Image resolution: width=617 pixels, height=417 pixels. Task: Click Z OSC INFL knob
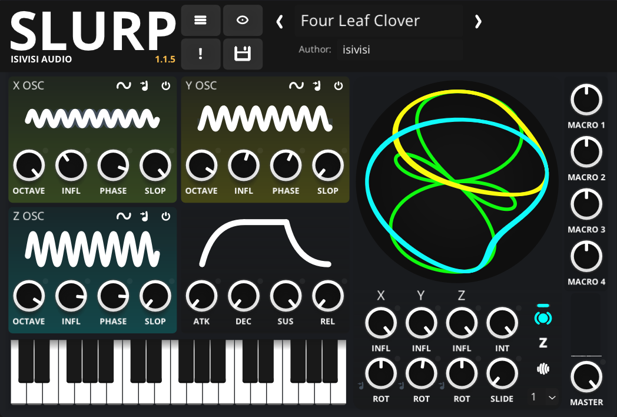pyautogui.click(x=71, y=296)
